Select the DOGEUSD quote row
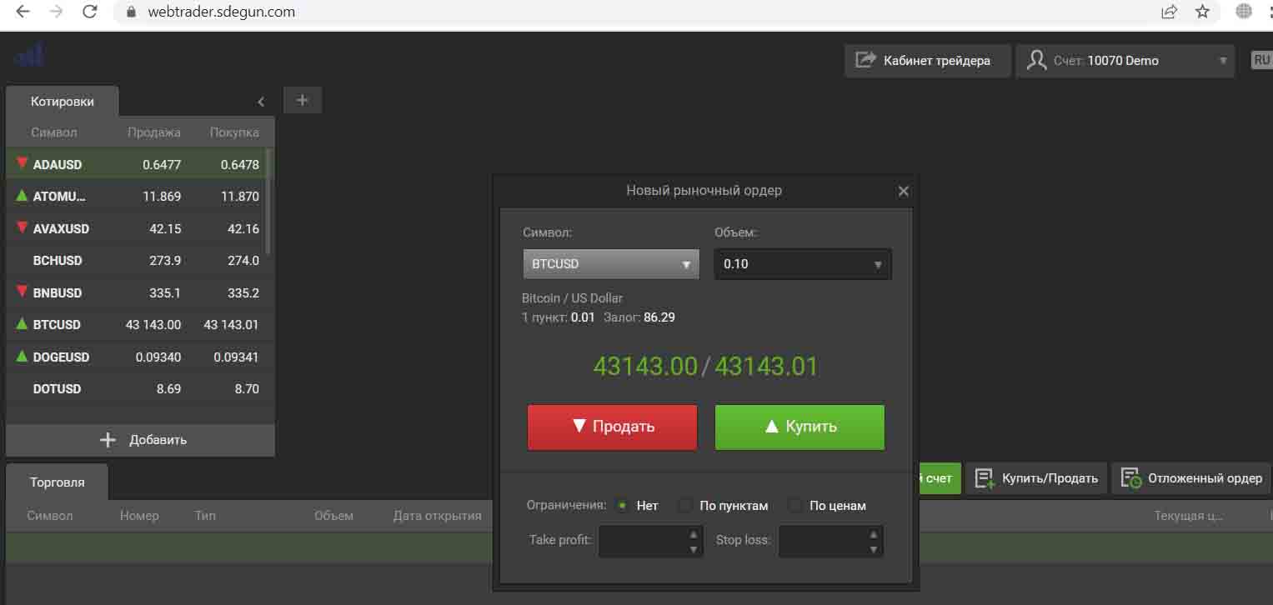Screen dimensions: 1273x605 tap(136, 357)
